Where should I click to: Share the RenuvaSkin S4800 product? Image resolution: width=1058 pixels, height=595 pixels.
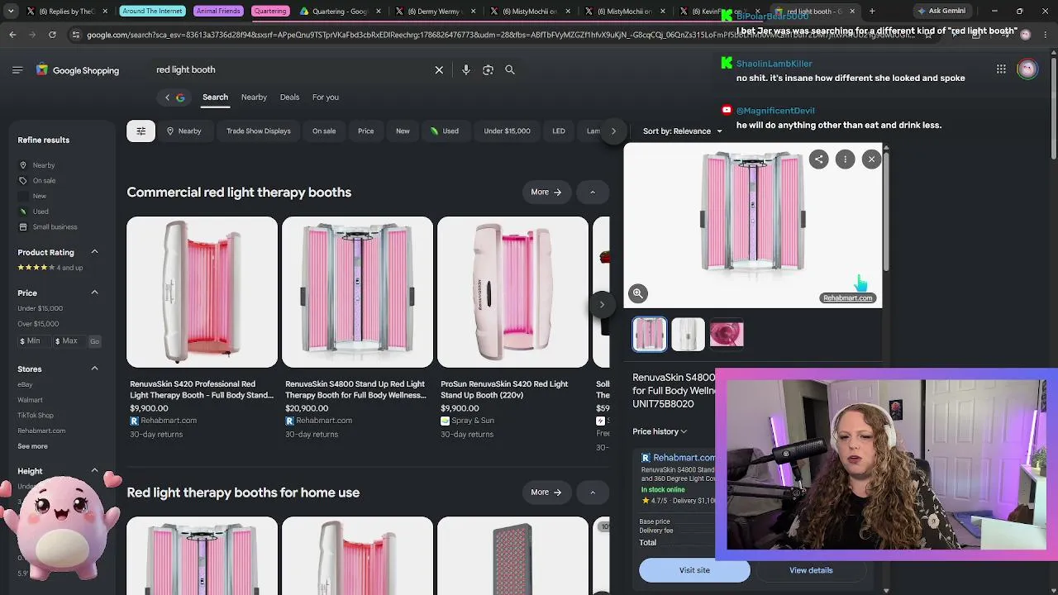[818, 159]
